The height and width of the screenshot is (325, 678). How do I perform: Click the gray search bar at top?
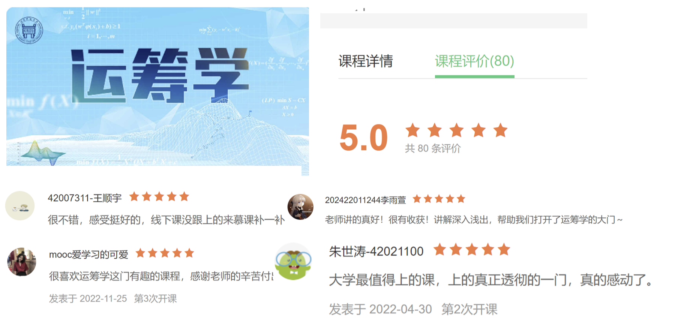tap(453, 21)
